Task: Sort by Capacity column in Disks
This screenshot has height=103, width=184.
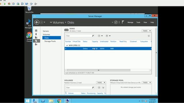Action: pos(95,41)
